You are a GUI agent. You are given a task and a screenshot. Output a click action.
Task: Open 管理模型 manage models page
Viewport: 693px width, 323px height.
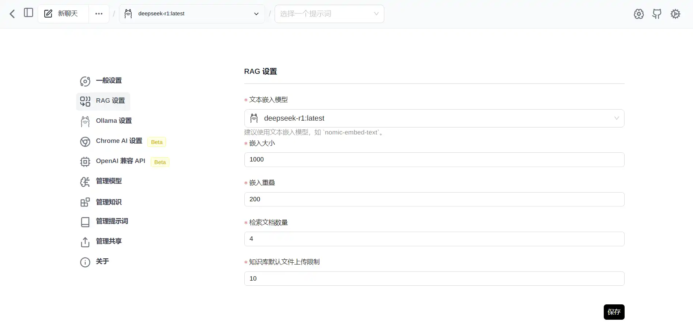coord(109,181)
